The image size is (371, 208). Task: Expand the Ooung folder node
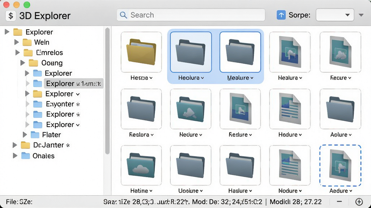tap(23, 63)
